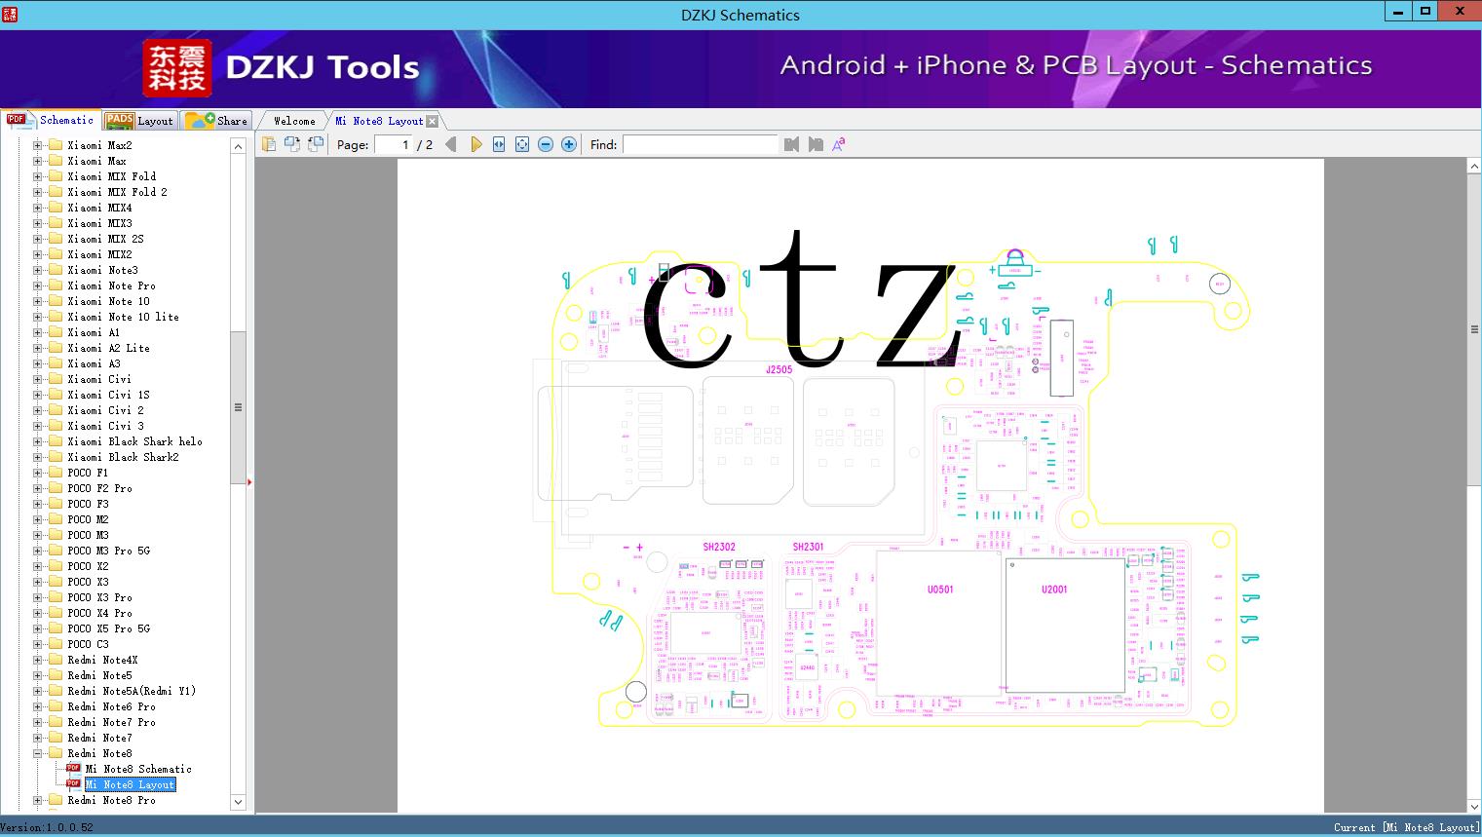The width and height of the screenshot is (1482, 837).
Task: Switch to the Welcome document tab
Action: [x=294, y=121]
